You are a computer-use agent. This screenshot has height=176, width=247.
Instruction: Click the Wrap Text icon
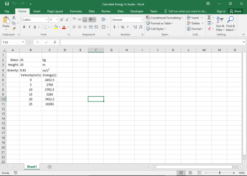104,19
